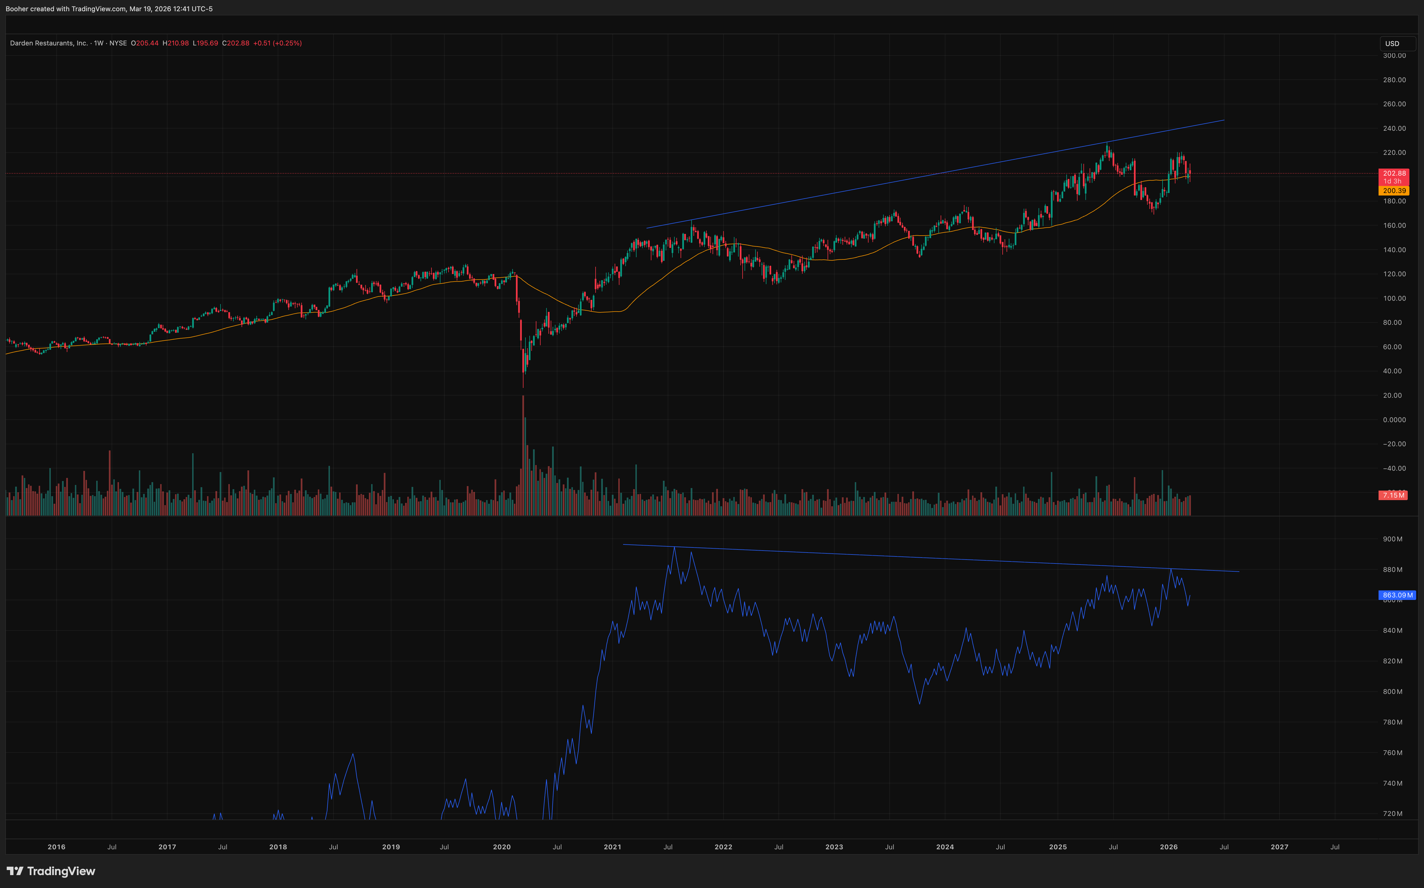
Task: Click the 300.00 price scale label
Action: [x=1394, y=56]
